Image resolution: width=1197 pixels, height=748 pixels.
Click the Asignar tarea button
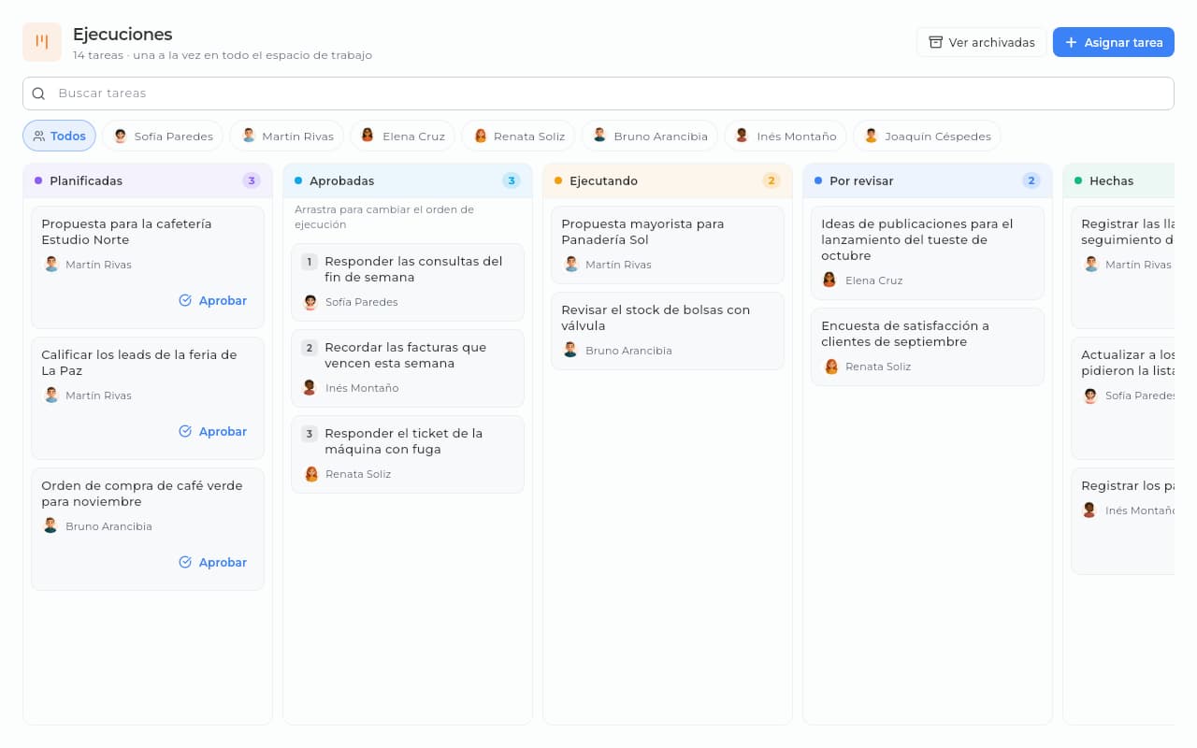1114,42
